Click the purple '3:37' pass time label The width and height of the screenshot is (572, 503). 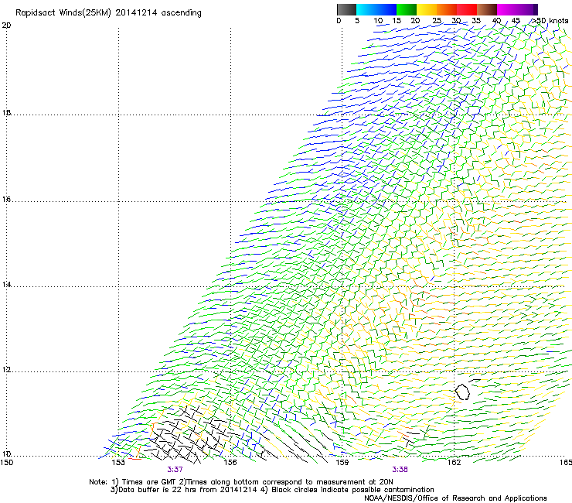coord(175,470)
